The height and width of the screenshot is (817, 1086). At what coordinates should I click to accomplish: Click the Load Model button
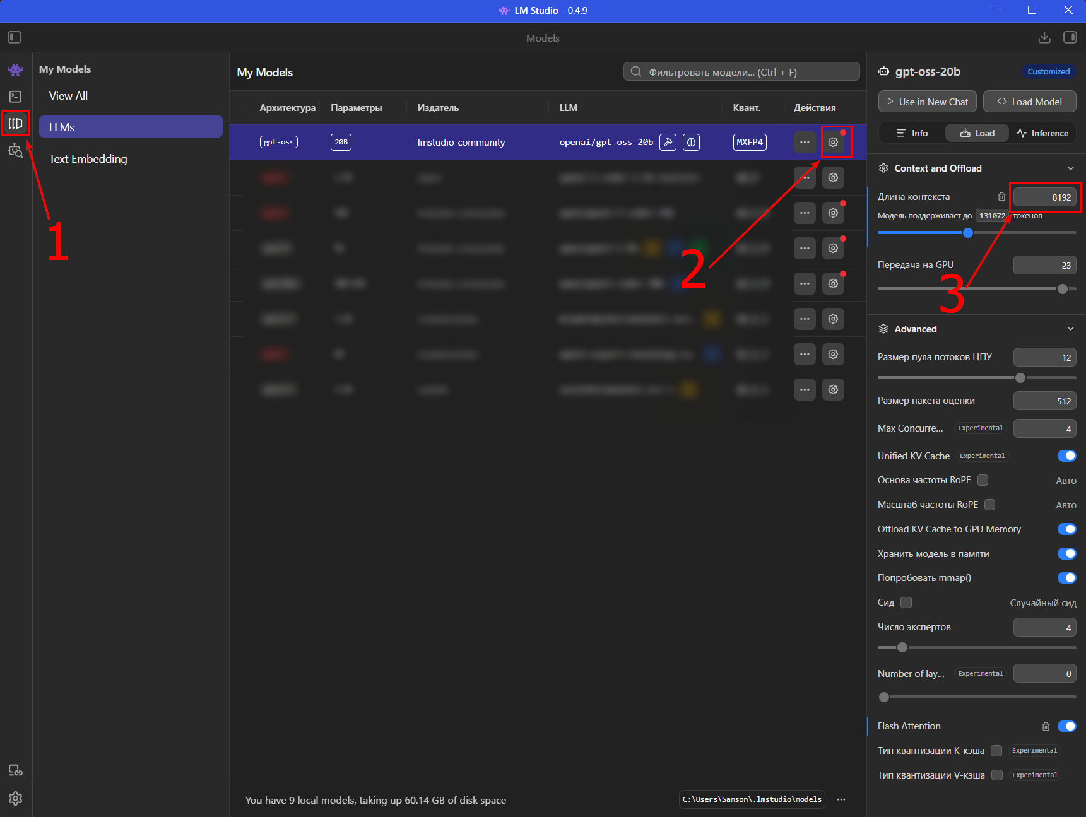tap(1030, 102)
